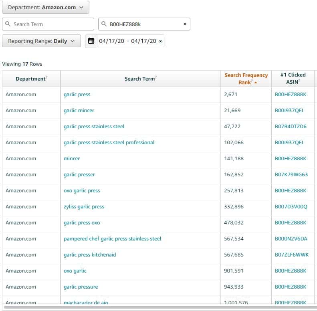Viewport: 317px width, 311px height.
Task: Open ASIN B00HEZ888K in the mincer row
Action: click(291, 159)
